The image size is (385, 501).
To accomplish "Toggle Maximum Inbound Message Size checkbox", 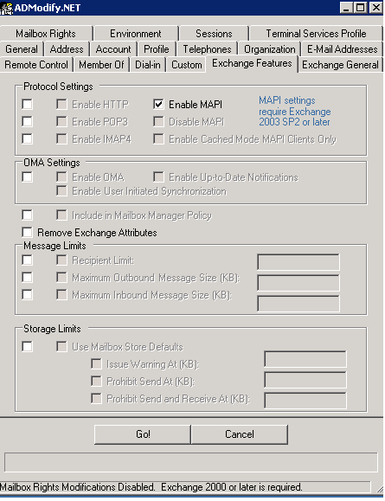I will [x=61, y=294].
